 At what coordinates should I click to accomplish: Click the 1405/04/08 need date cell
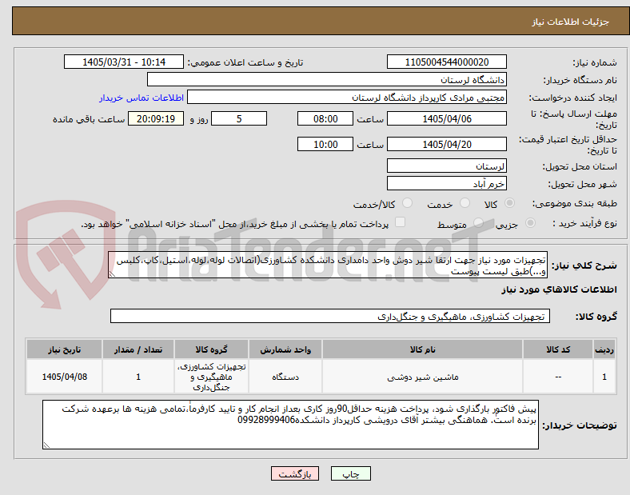click(64, 377)
